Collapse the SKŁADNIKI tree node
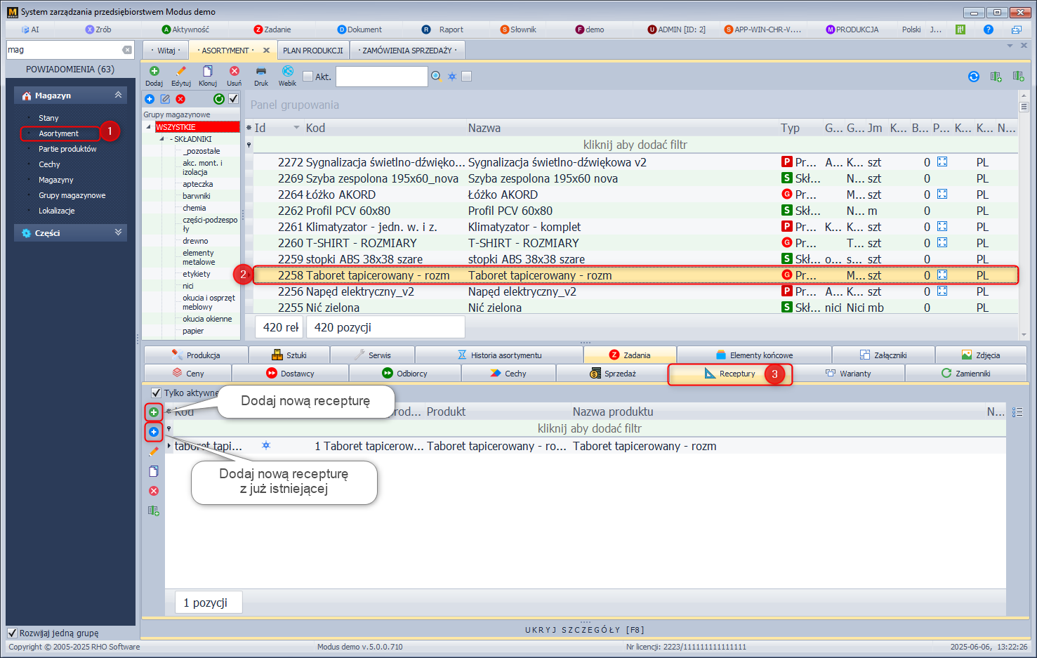 [x=162, y=139]
